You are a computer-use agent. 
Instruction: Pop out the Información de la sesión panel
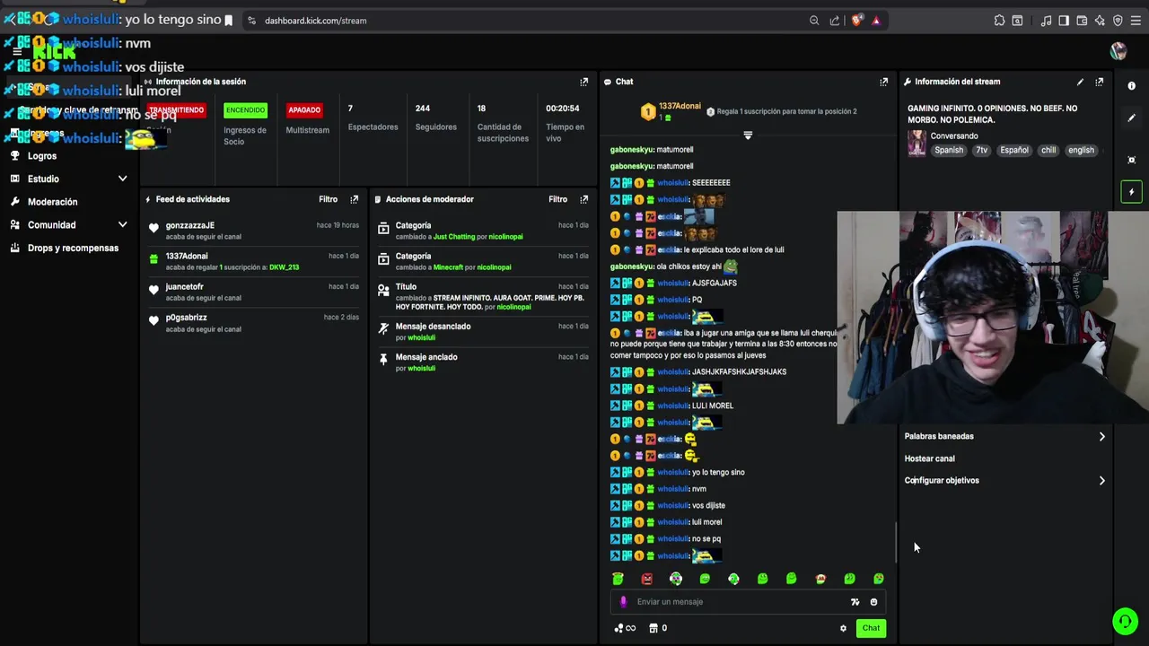[584, 82]
